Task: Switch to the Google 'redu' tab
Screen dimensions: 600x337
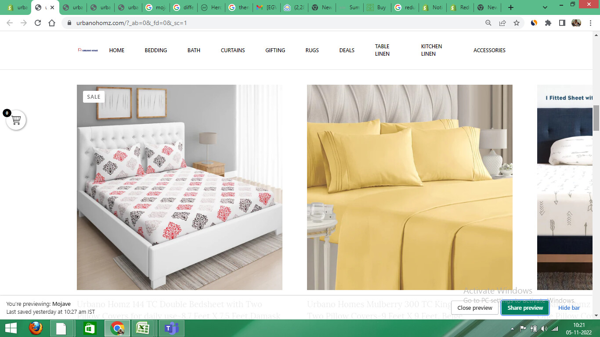Action: coord(404,7)
